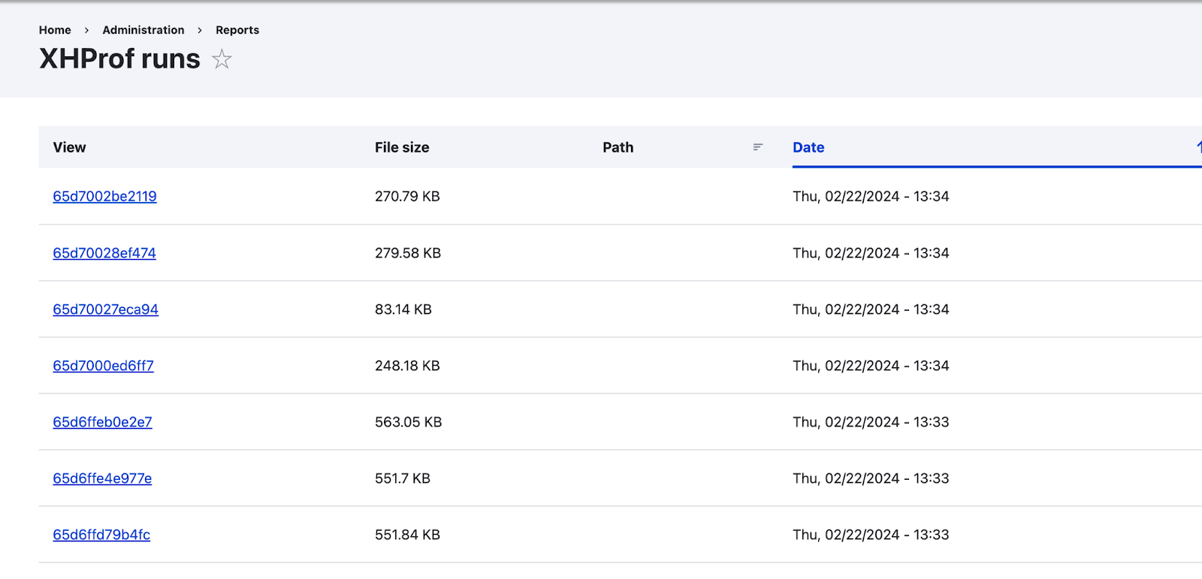Select the date cell for run 65d7000ed6ff7

pyautogui.click(x=871, y=366)
